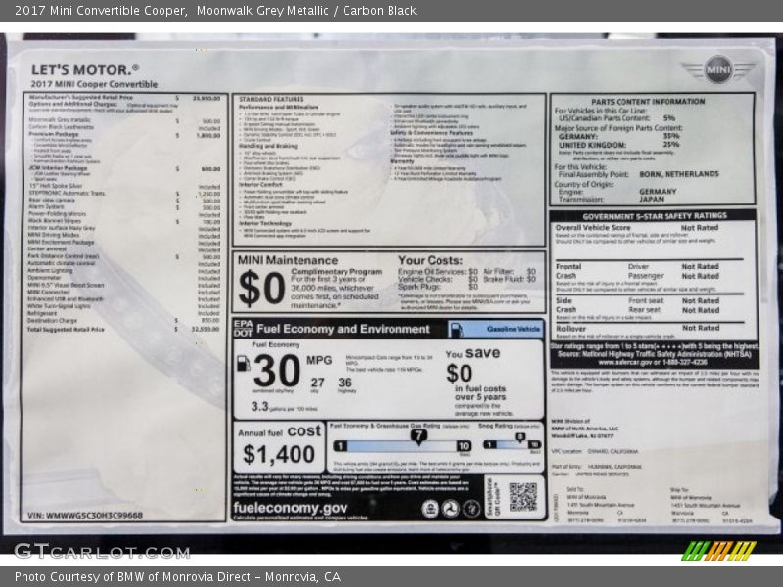The image size is (783, 587).
Task: Click the 2017 MINI Cooper Convertible subtitle
Action: pyautogui.click(x=94, y=84)
